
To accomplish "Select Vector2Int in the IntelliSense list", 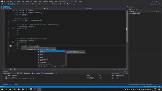I will [52, 53].
